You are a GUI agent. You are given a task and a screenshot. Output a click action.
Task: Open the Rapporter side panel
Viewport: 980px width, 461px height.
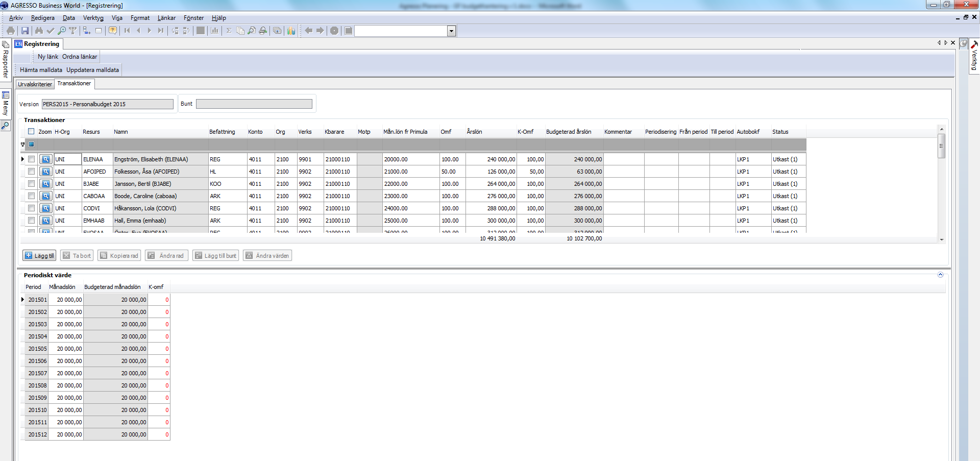click(x=6, y=60)
